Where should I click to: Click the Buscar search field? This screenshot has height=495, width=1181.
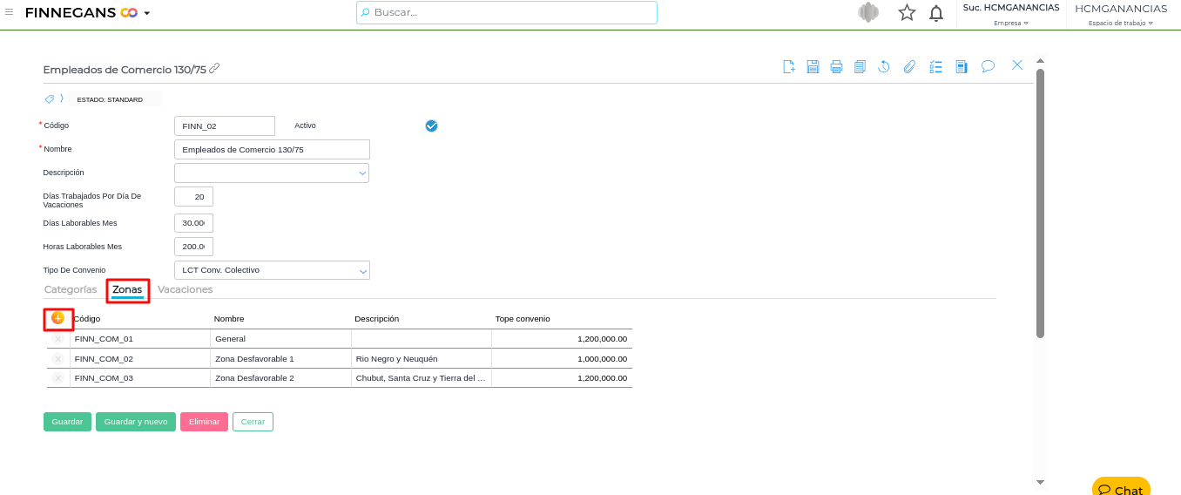click(507, 12)
